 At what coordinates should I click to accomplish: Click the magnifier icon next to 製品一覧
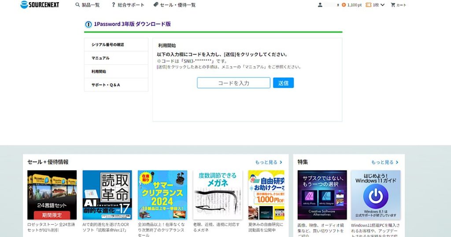tap(78, 5)
